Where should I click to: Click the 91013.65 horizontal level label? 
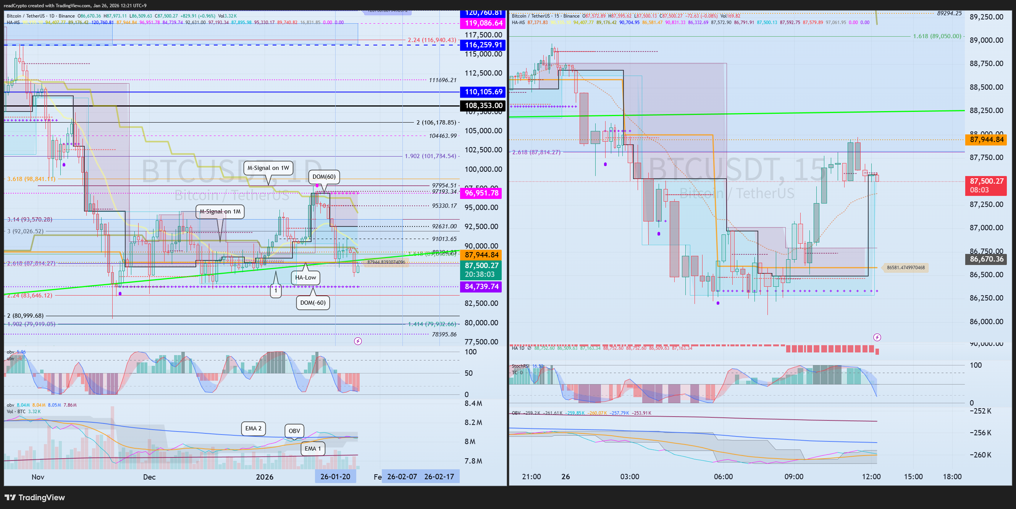(x=444, y=239)
